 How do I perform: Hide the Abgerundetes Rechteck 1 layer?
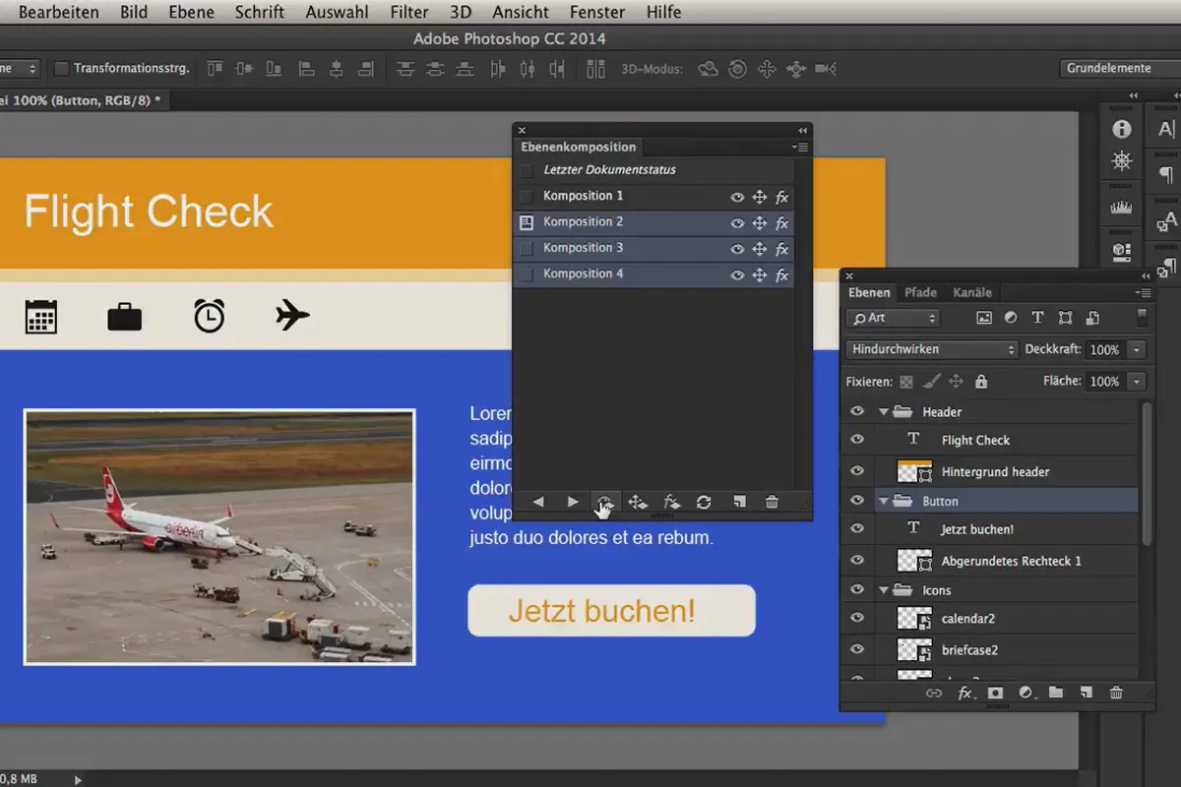tap(857, 561)
